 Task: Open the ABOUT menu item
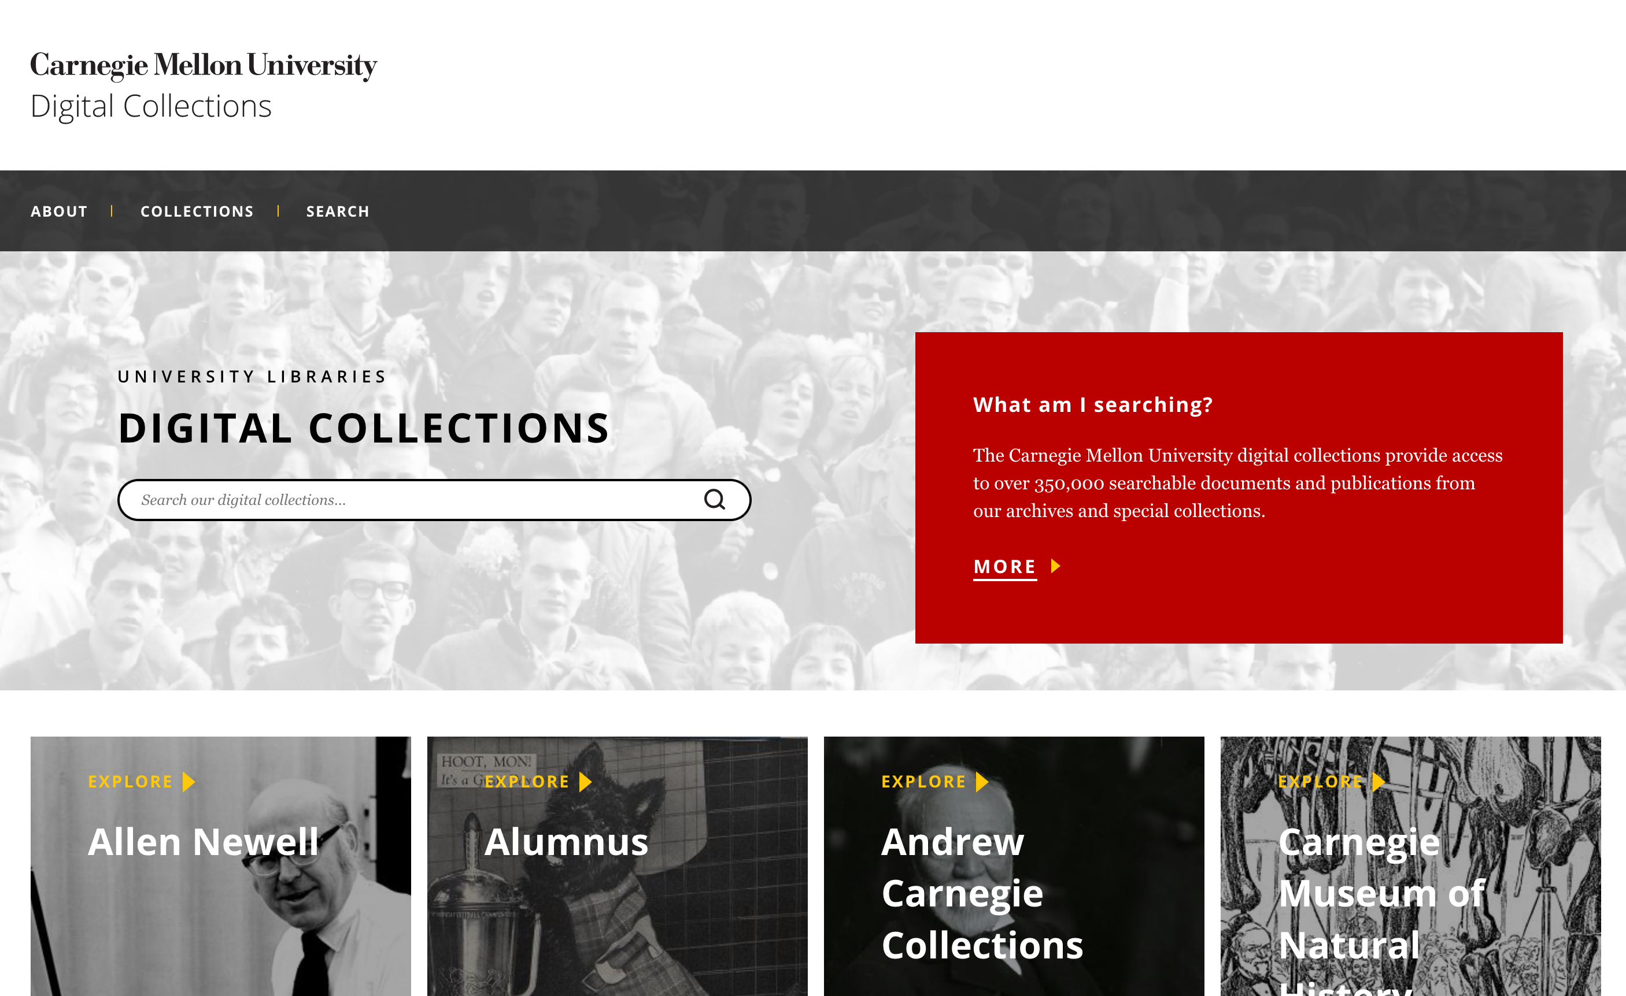click(x=59, y=211)
